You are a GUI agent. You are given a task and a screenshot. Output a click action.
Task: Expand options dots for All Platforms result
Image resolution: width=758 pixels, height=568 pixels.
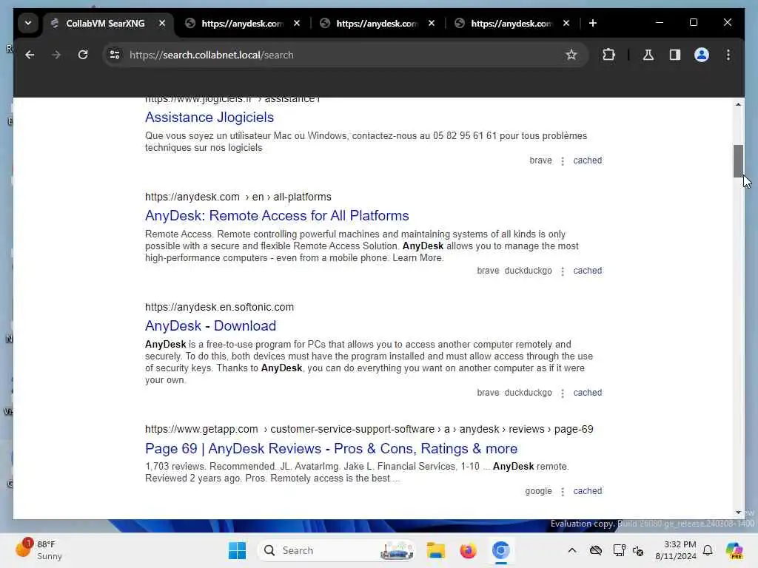click(x=563, y=271)
